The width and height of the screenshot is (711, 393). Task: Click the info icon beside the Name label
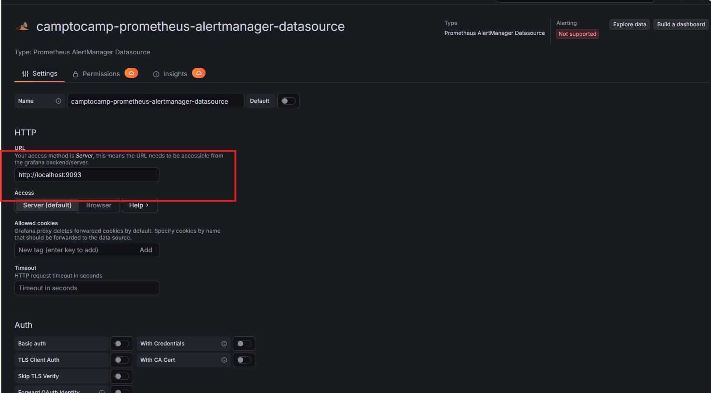click(x=58, y=101)
